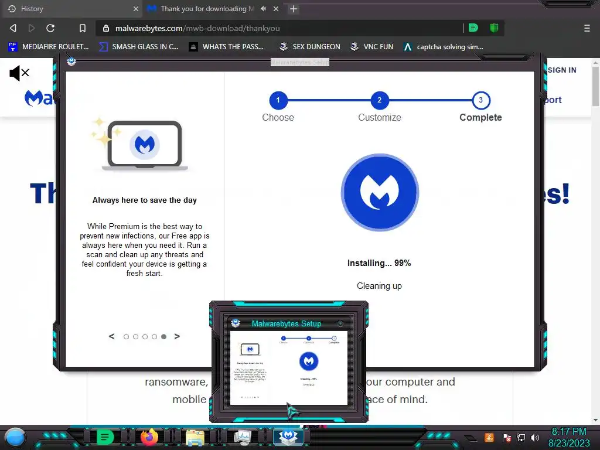Open the volume tray icon

coord(535,437)
